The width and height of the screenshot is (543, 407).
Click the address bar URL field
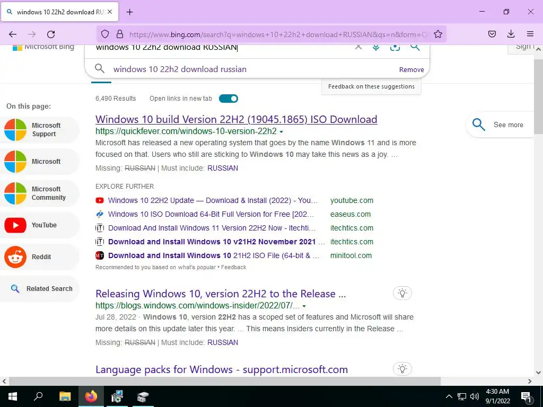[x=279, y=34]
